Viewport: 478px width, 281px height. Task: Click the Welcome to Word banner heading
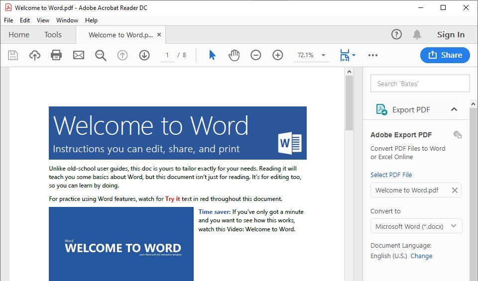(x=151, y=125)
